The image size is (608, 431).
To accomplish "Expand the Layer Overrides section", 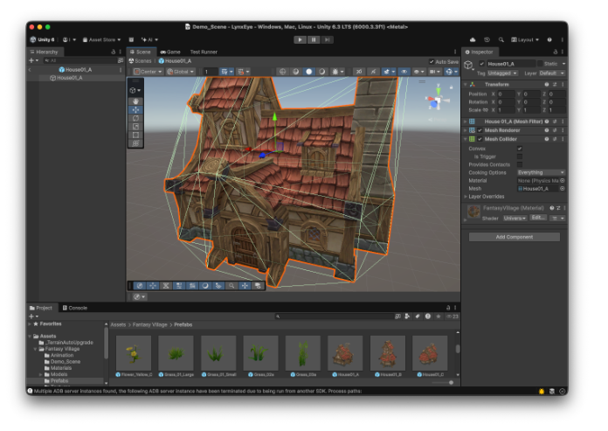I will [486, 197].
